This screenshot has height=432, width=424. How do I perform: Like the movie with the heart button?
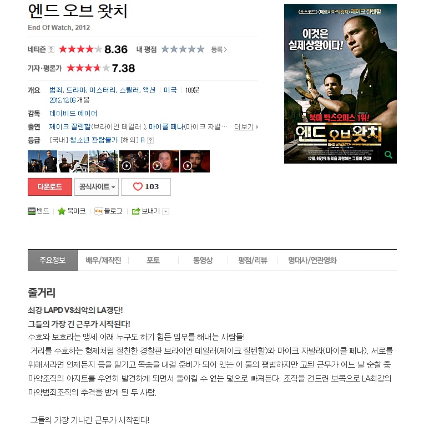[x=146, y=187]
